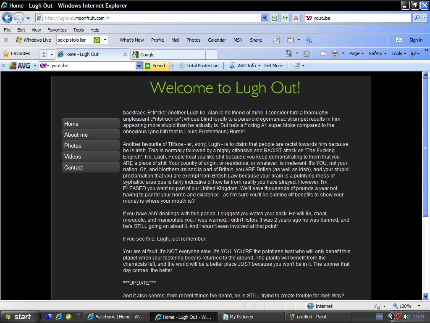Open the Favorites menu in menu bar

click(57, 30)
